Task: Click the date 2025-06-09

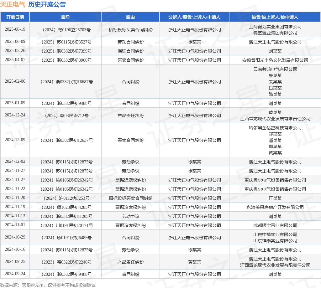Action: tap(15, 42)
